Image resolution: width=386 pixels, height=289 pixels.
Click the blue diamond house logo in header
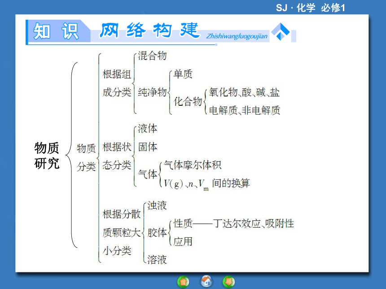(281, 32)
